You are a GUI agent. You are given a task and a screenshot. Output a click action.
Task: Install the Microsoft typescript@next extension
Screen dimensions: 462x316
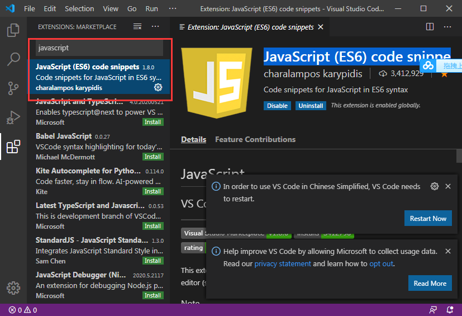coord(153,122)
